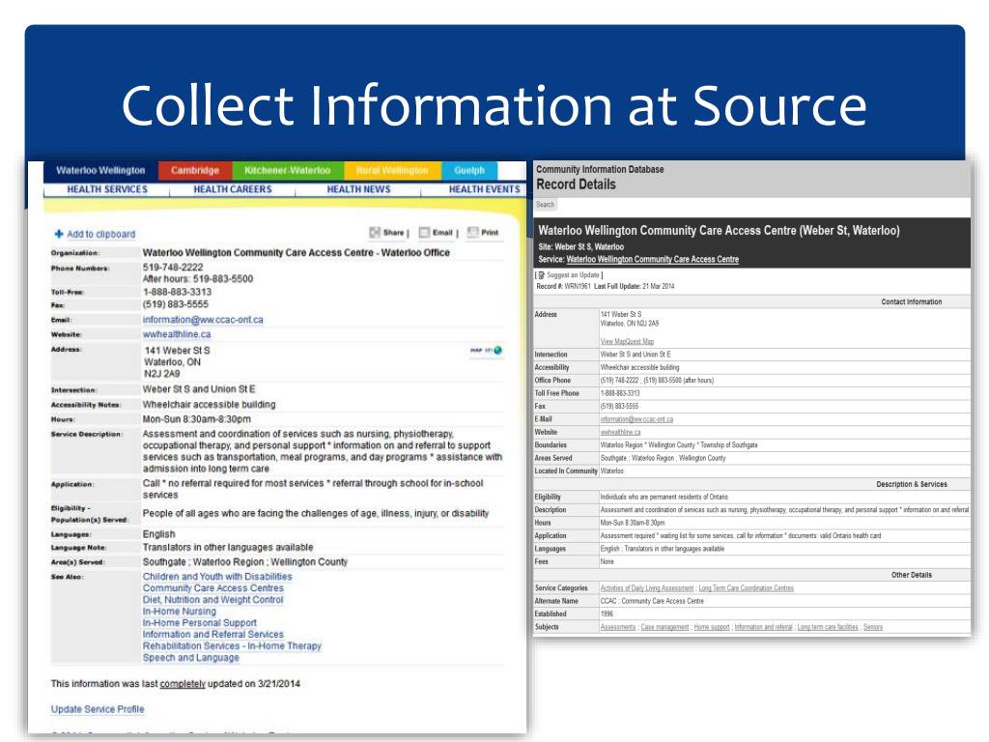Click the Record Details heading
This screenshot has width=989, height=742.
576,185
